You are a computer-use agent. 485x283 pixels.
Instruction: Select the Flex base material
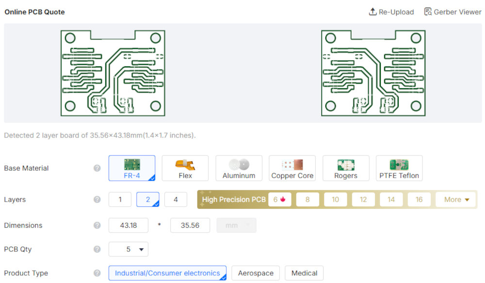coord(185,168)
